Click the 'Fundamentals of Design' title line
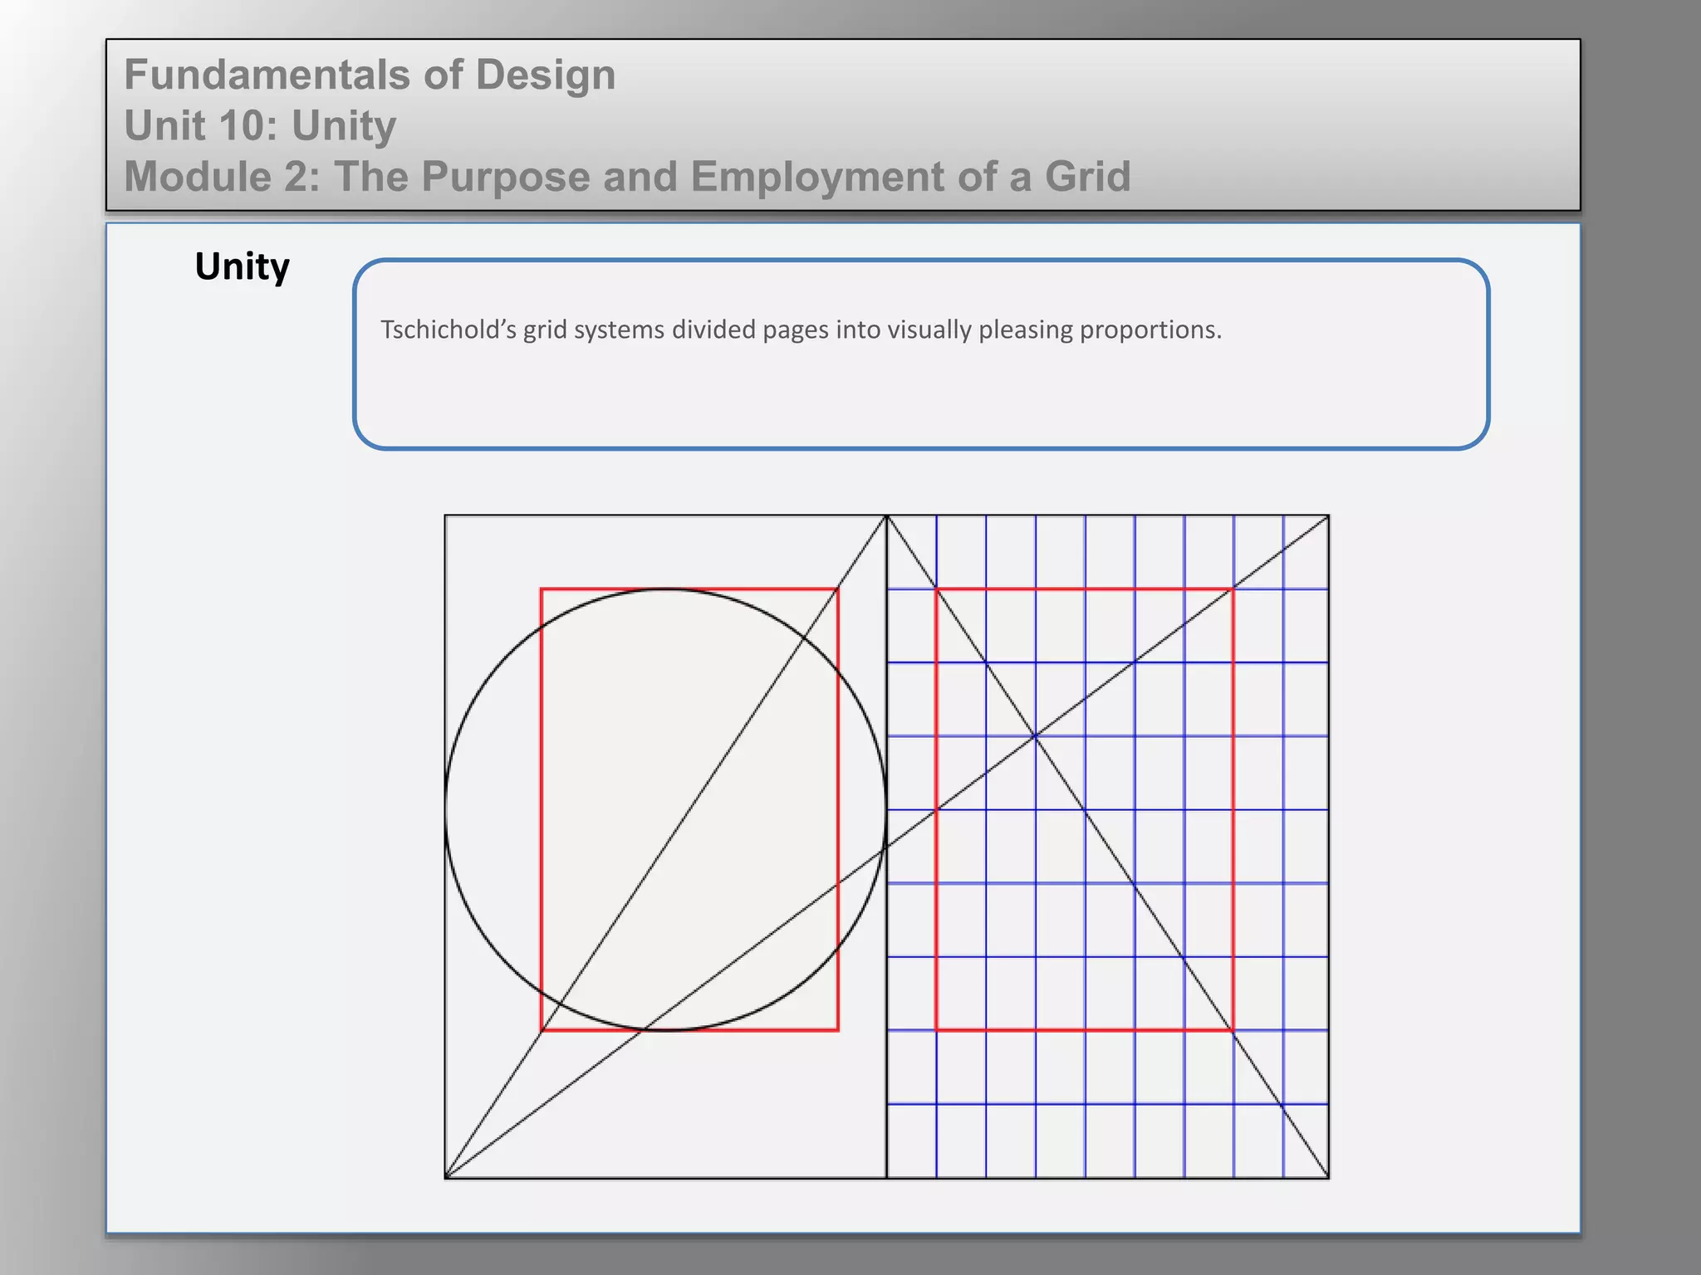The height and width of the screenshot is (1275, 1701). point(370,75)
